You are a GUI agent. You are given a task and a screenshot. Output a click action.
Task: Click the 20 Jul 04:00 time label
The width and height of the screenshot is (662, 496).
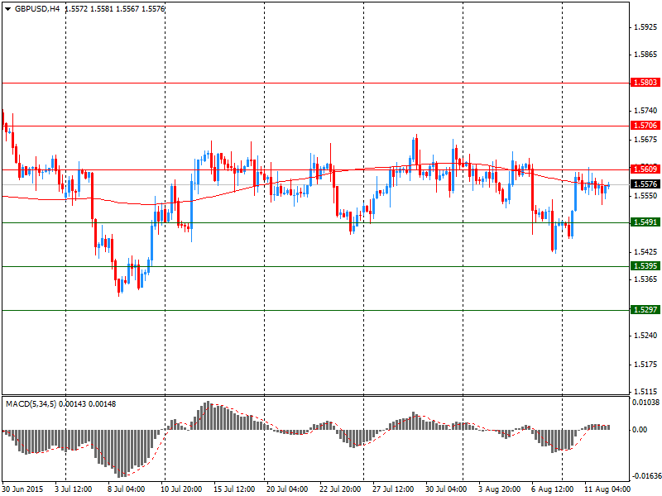pyautogui.click(x=287, y=489)
